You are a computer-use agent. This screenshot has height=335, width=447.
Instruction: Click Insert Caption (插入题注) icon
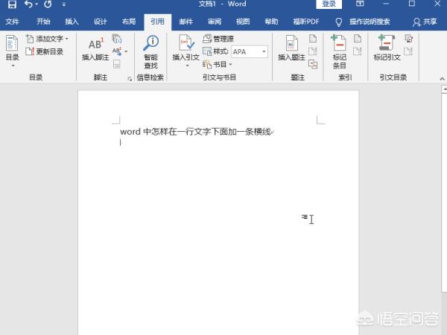pos(291,49)
